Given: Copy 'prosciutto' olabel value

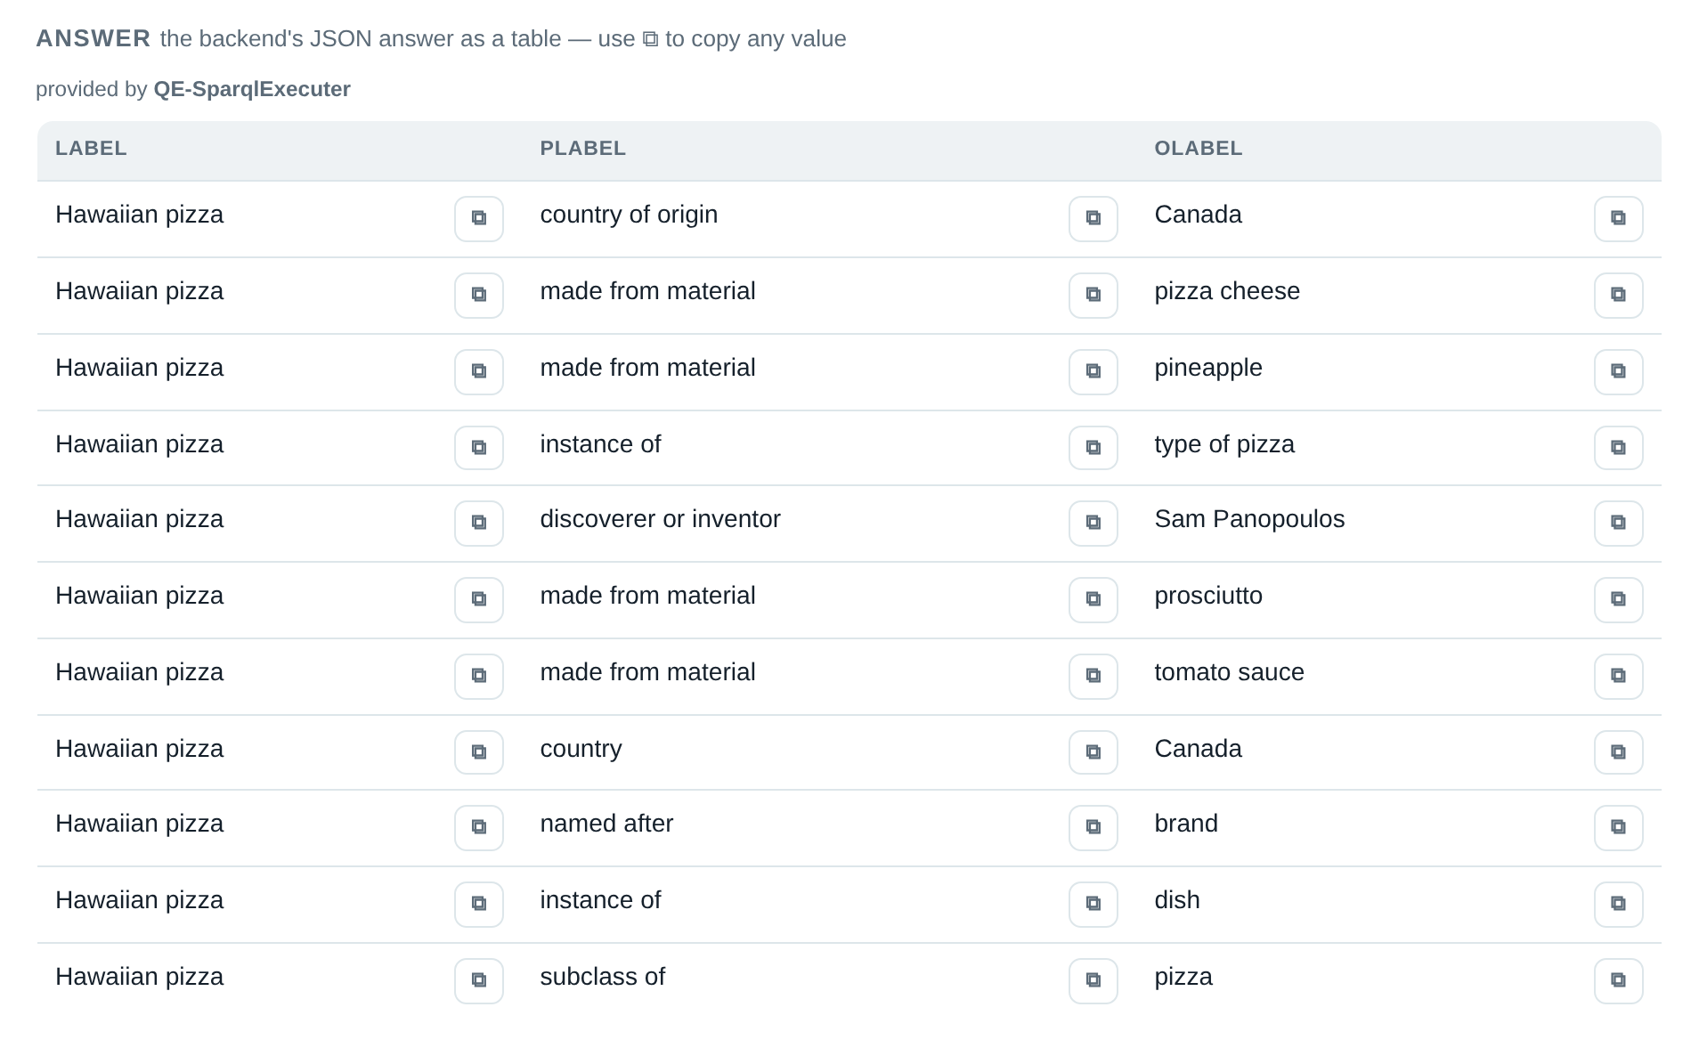Looking at the screenshot, I should 1619,599.
